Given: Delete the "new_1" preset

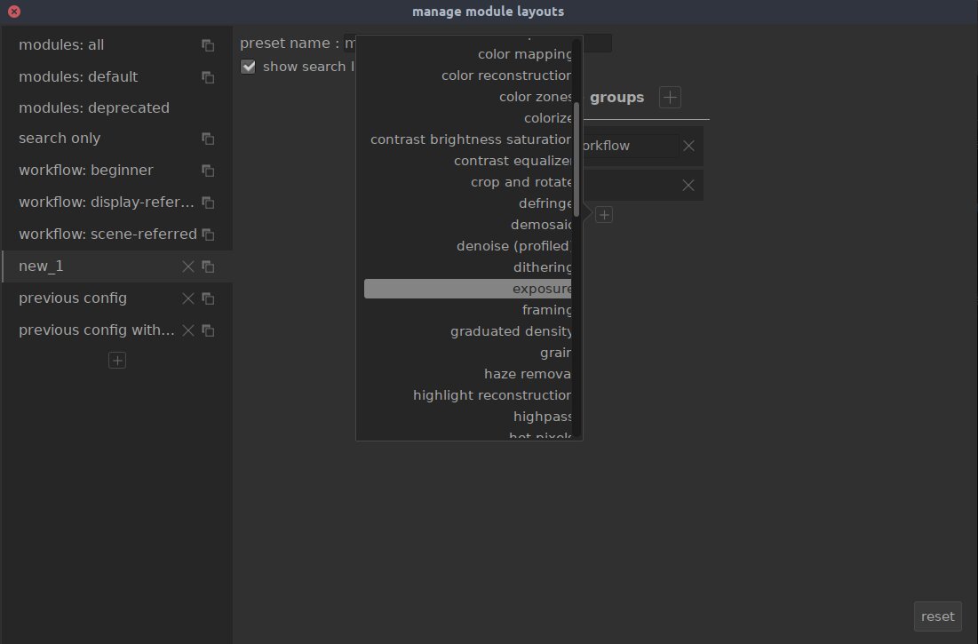Looking at the screenshot, I should coord(187,266).
